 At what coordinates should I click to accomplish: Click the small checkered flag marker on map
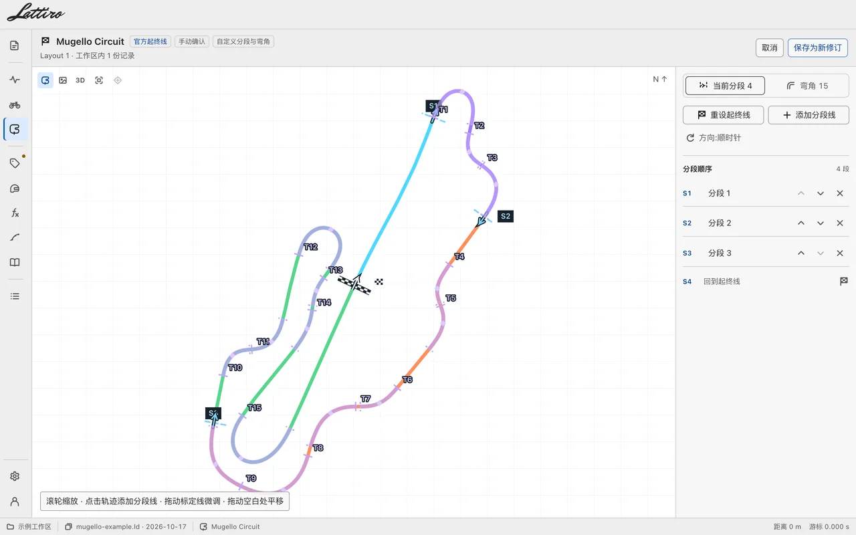(x=379, y=282)
